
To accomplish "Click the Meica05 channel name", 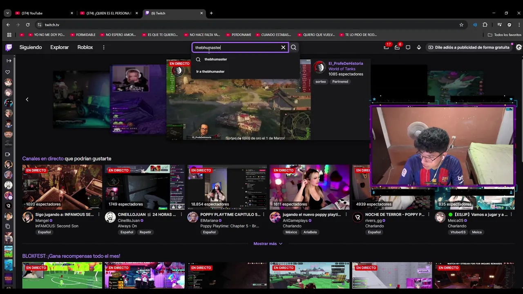I will point(456,220).
